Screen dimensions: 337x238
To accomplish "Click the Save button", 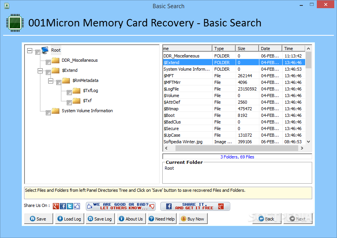I will [38, 219].
